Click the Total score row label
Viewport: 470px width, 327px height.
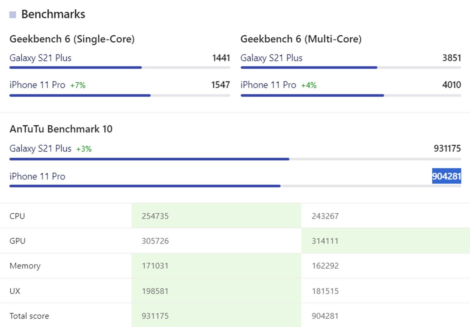coord(29,316)
